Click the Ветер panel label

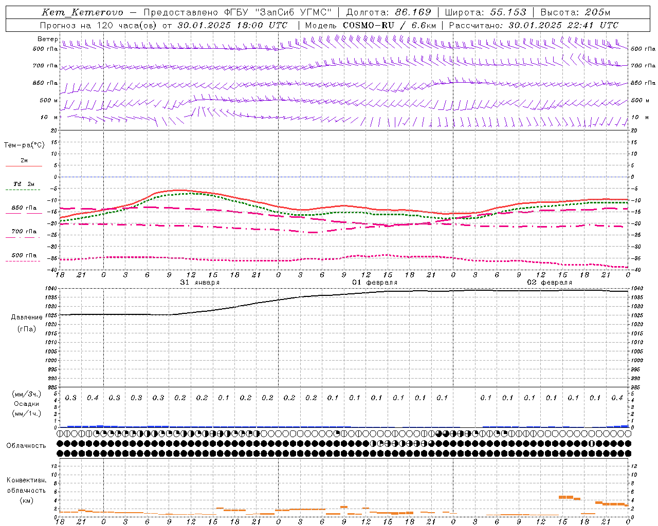click(47, 39)
